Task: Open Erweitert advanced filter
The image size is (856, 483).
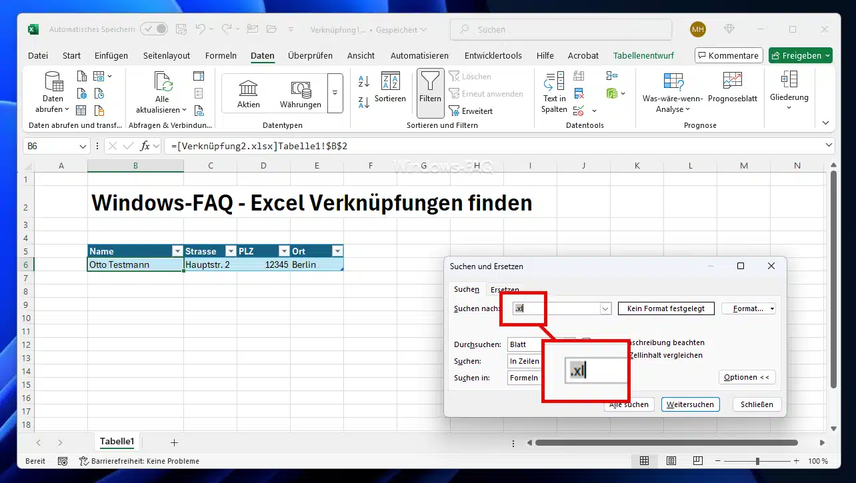Action: point(471,111)
